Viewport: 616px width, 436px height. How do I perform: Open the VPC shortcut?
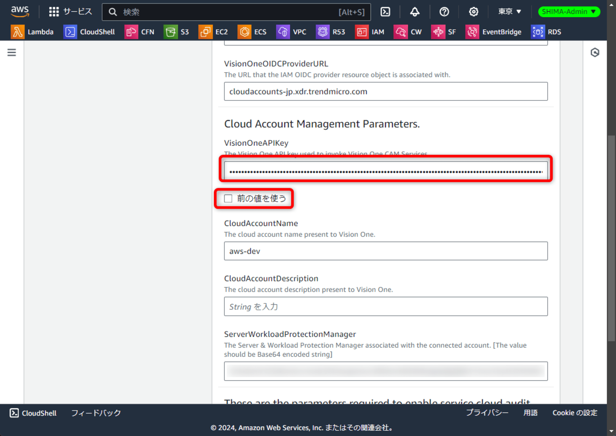[x=291, y=32]
